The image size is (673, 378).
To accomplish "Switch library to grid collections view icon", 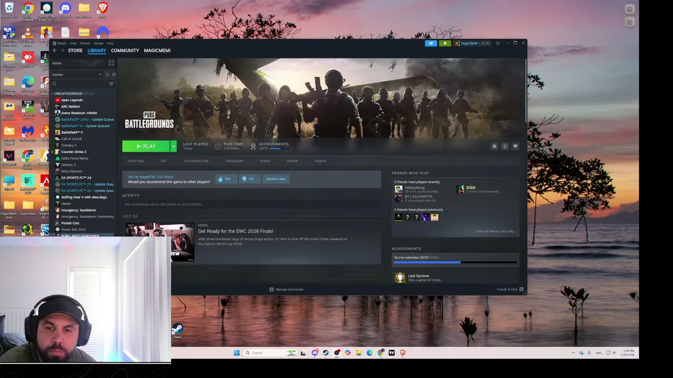I will point(111,63).
